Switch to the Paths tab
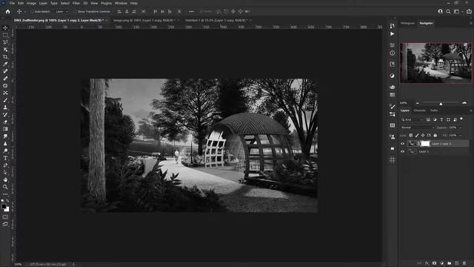Viewport: 474px width, 267px height. click(434, 111)
